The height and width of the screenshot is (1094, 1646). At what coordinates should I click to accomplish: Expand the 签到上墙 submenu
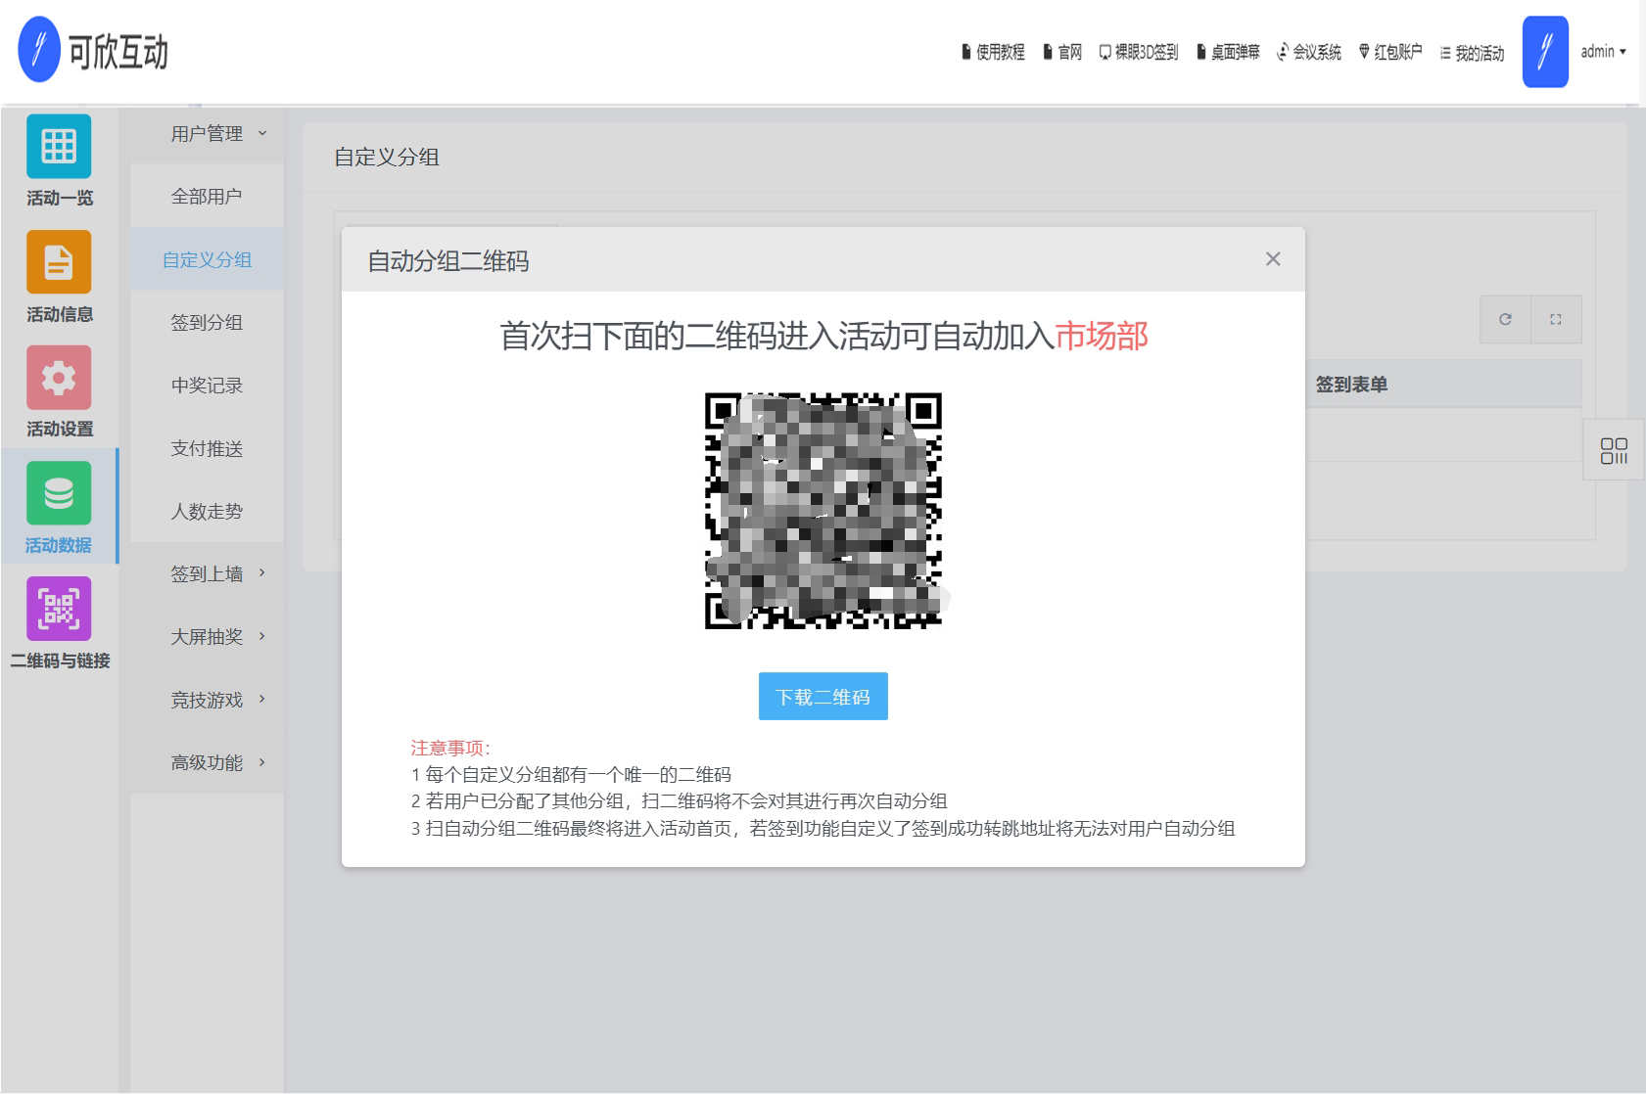tap(207, 573)
